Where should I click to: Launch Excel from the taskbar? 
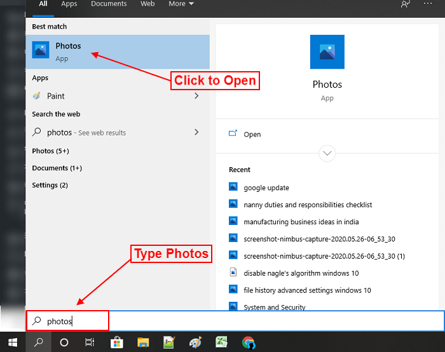pyautogui.click(x=221, y=342)
